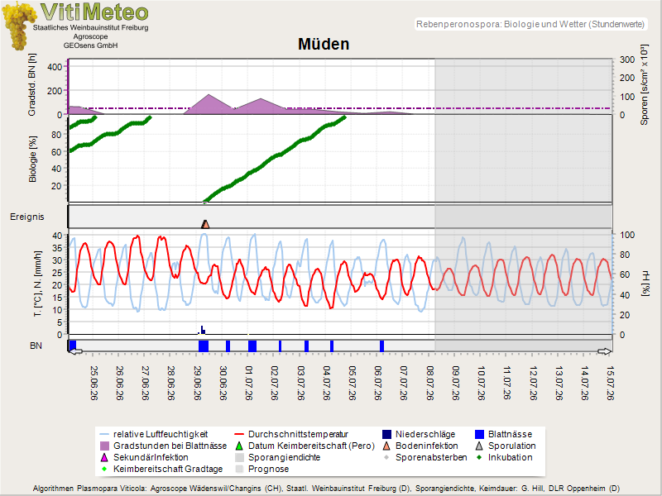Click the right scroll arrow on timeline

pyautogui.click(x=605, y=351)
